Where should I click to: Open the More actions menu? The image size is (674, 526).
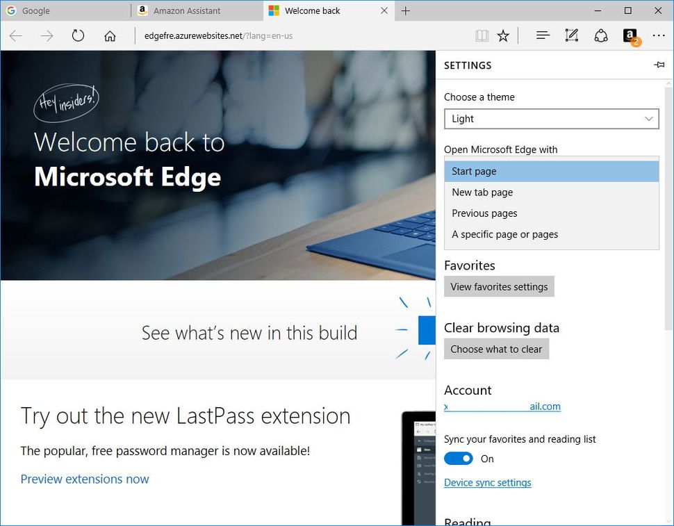tap(658, 35)
